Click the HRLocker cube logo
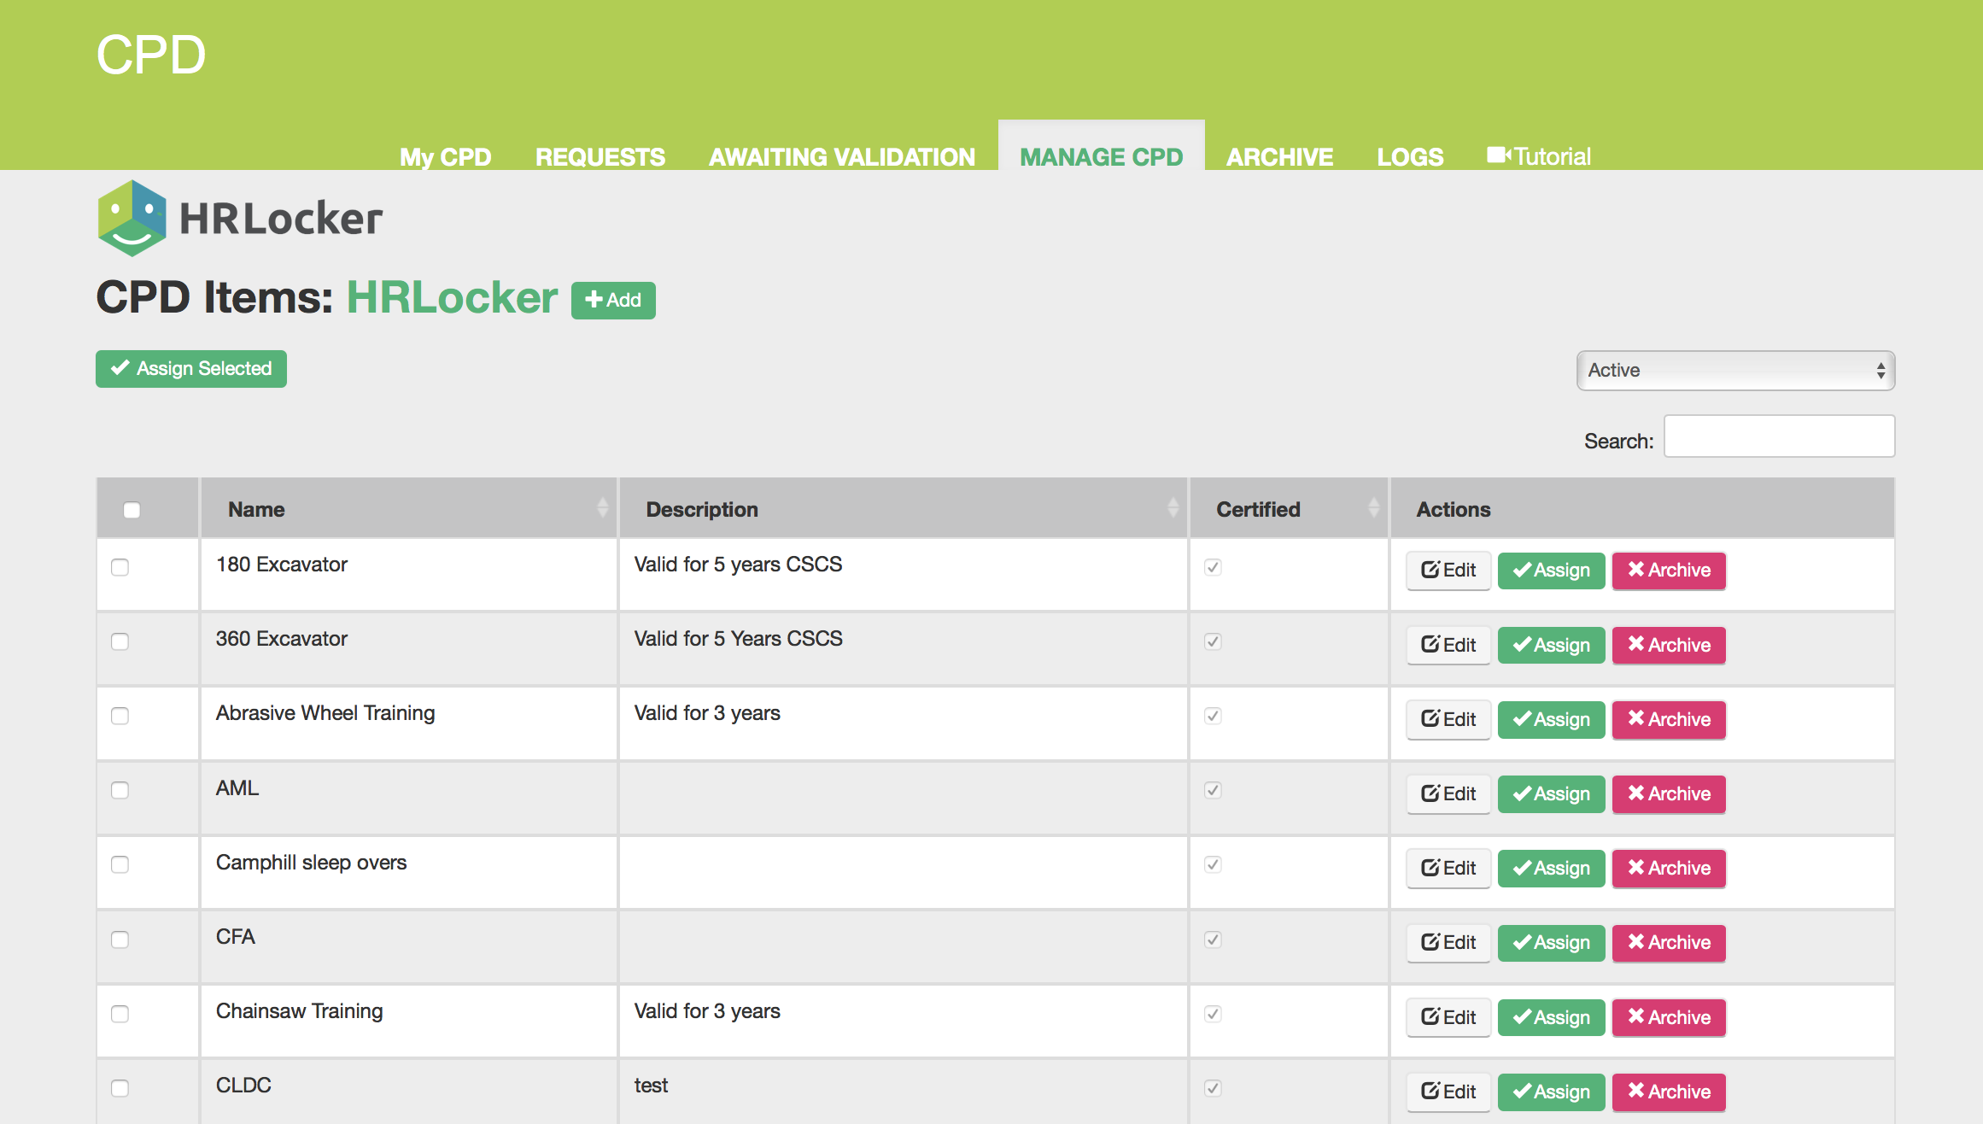Viewport: 1983px width, 1124px height. [x=132, y=218]
